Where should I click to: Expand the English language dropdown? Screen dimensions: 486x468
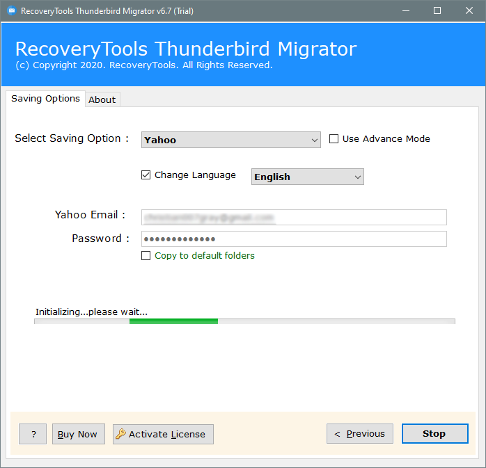click(x=308, y=177)
